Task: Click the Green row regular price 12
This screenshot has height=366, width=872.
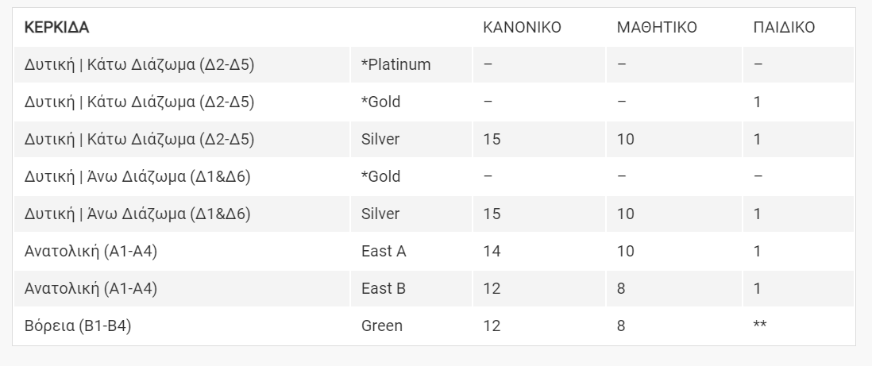Action: pos(492,326)
